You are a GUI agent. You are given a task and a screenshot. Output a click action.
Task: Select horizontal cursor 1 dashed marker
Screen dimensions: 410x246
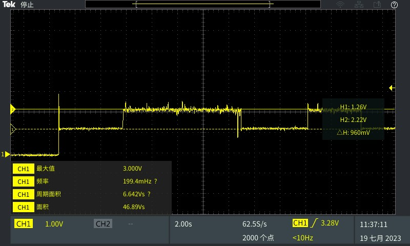point(13,129)
